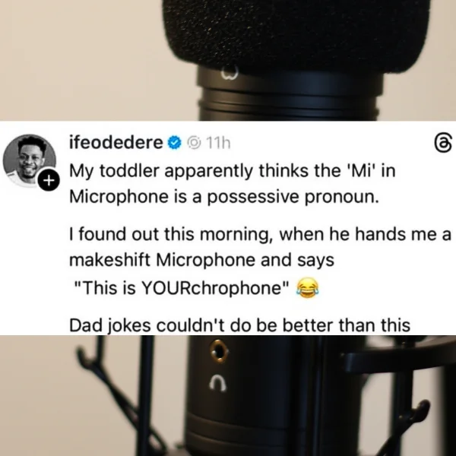Open the Threads logo icon
Screen dimensions: 456x456
pos(444,144)
